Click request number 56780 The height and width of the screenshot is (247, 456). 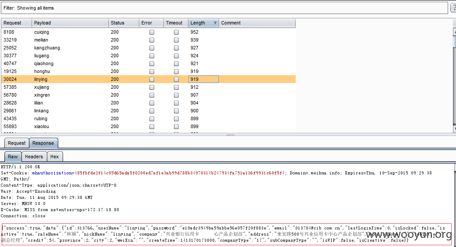(x=10, y=95)
